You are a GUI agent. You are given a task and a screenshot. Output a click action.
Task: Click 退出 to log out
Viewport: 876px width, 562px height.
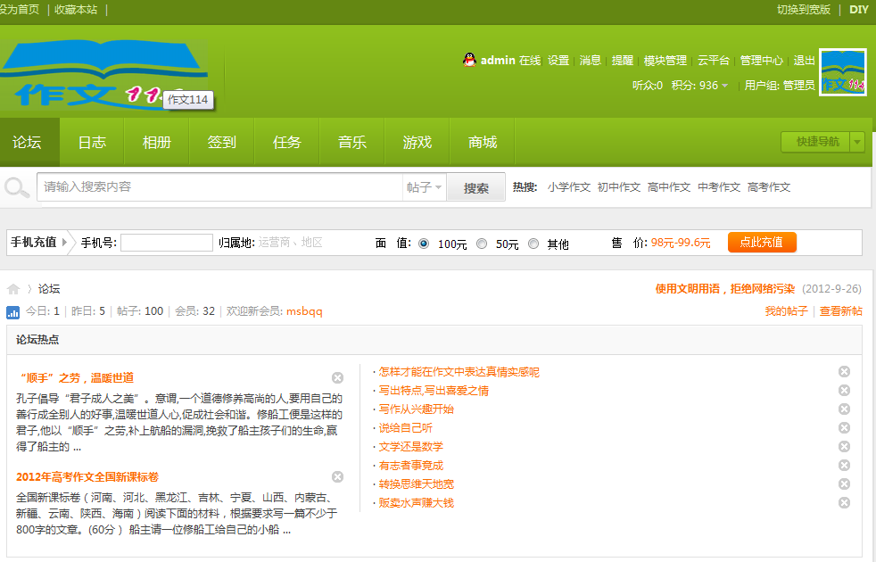coord(804,61)
